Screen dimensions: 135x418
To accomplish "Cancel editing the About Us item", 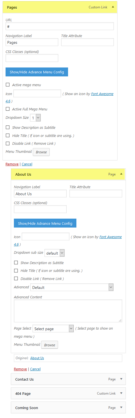I will [x=35, y=369].
